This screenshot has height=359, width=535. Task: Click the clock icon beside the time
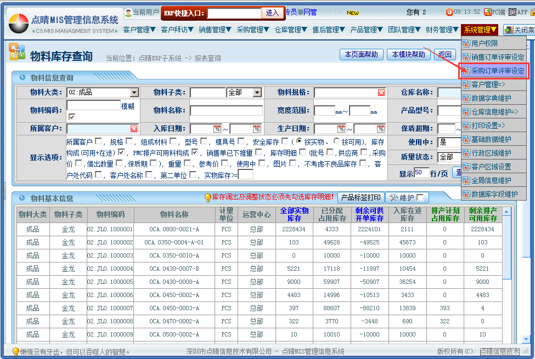click(x=449, y=12)
